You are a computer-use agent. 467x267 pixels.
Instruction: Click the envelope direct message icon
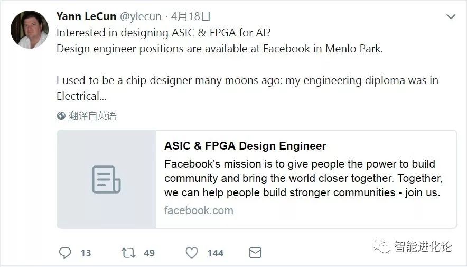pyautogui.click(x=255, y=253)
